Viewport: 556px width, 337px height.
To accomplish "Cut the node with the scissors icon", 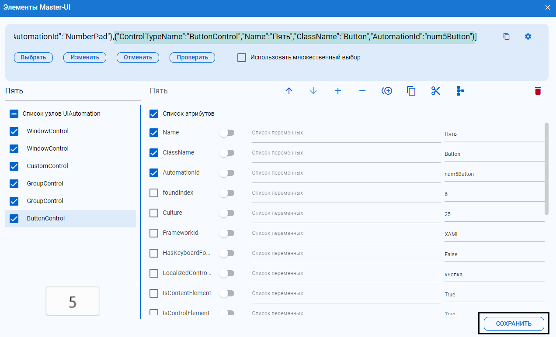I will [436, 91].
